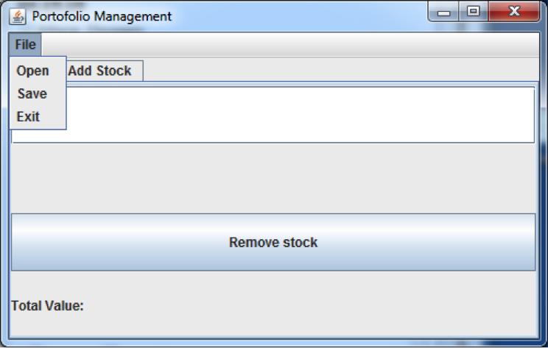The height and width of the screenshot is (348, 548).
Task: Choose Open from the File menu
Action: (33, 71)
